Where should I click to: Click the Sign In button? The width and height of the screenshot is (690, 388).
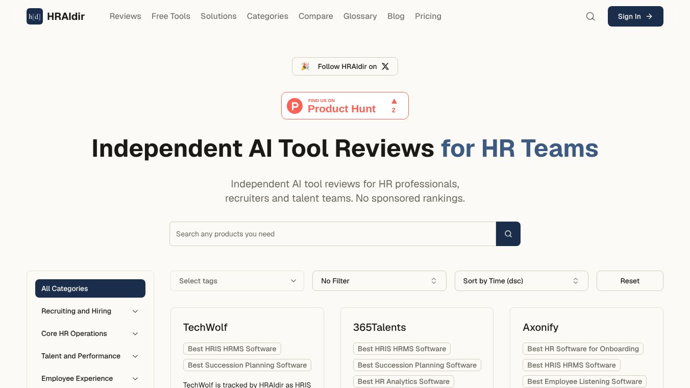635,16
